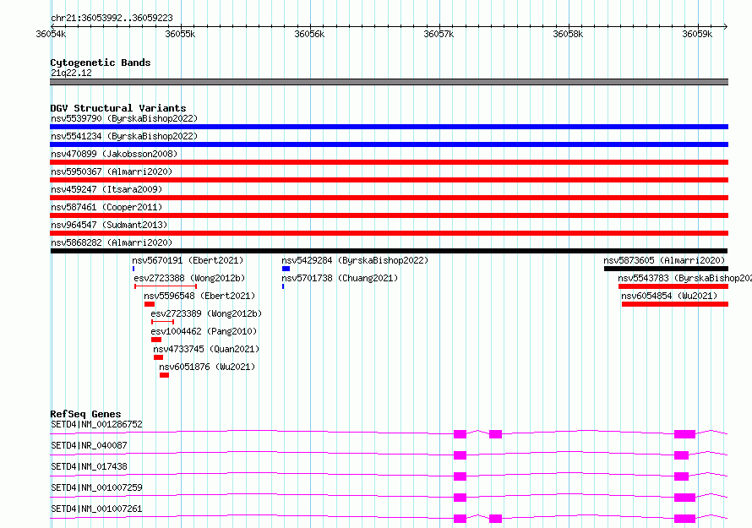
Task: Click the chr21:36053992..36059223 coordinates text
Action: 112,19
